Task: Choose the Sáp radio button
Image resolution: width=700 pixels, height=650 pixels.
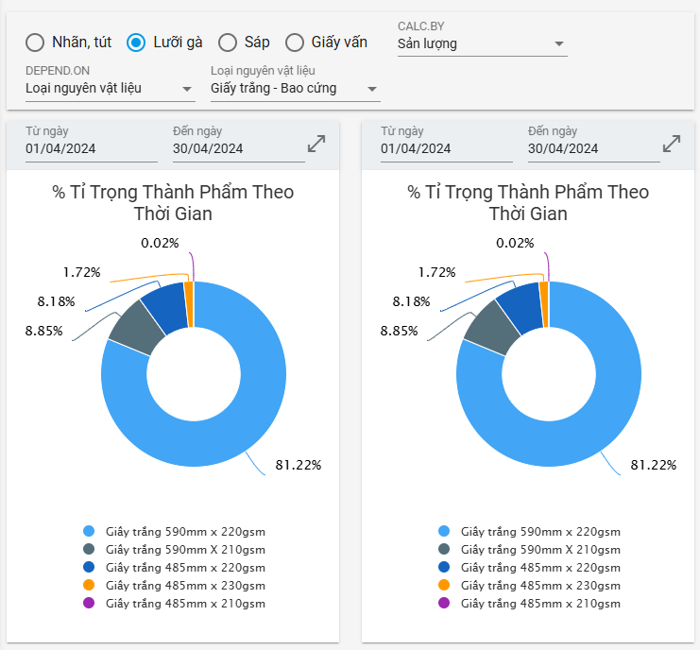Action: coord(228,43)
